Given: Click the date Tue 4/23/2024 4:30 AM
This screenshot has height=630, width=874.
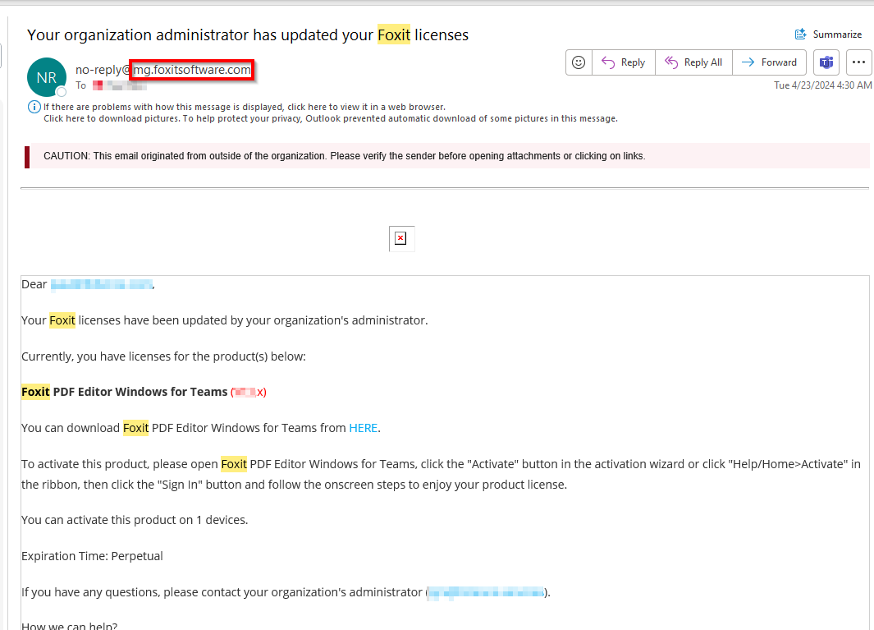Looking at the screenshot, I should coord(823,85).
